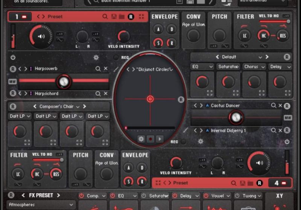The height and width of the screenshot is (210, 301).
Task: Open XY pad settings gear
Action: pos(141,139)
